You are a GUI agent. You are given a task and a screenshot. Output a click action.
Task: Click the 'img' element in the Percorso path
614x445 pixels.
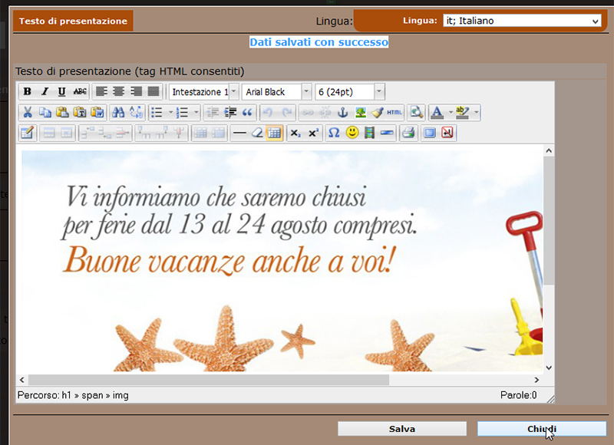tap(120, 395)
